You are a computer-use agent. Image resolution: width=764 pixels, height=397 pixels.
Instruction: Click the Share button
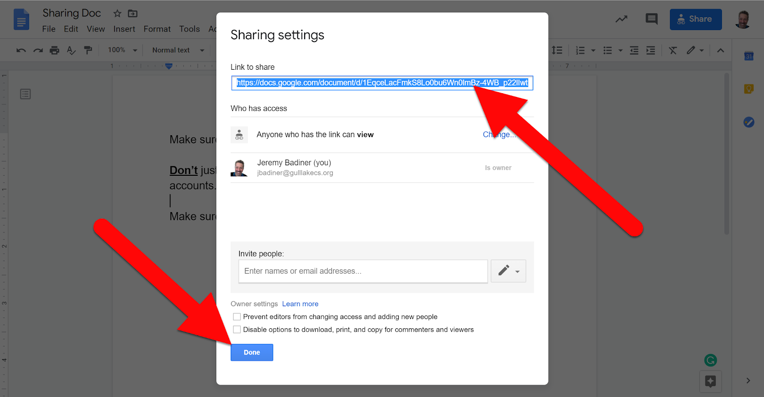(x=696, y=20)
